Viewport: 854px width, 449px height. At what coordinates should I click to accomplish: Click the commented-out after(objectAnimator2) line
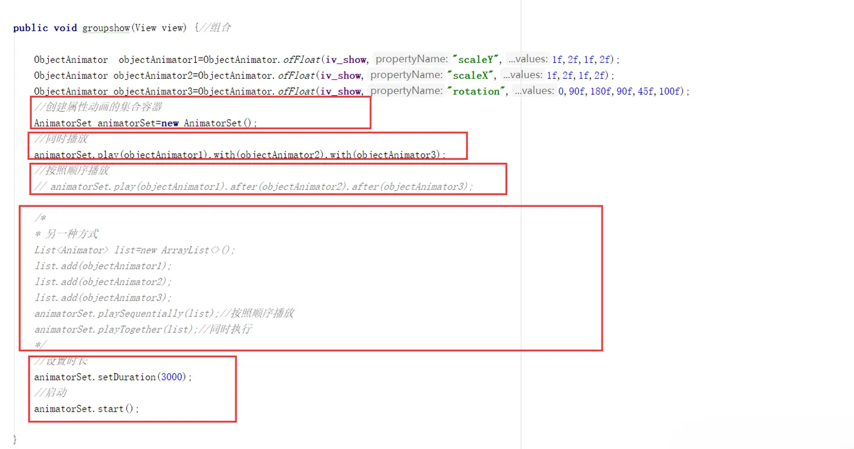pos(254,187)
